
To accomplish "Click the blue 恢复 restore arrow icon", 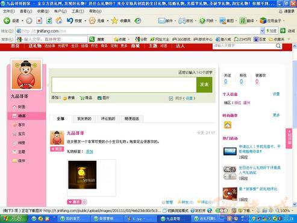I will [x=70, y=20].
